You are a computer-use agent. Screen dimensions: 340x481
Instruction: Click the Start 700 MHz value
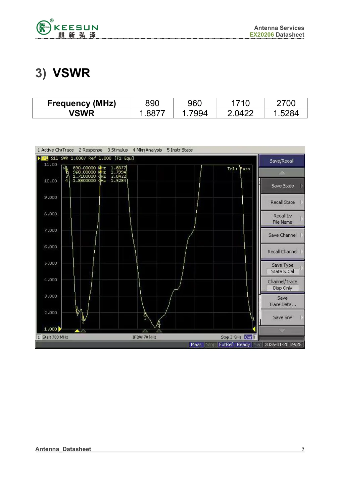tap(55, 337)
